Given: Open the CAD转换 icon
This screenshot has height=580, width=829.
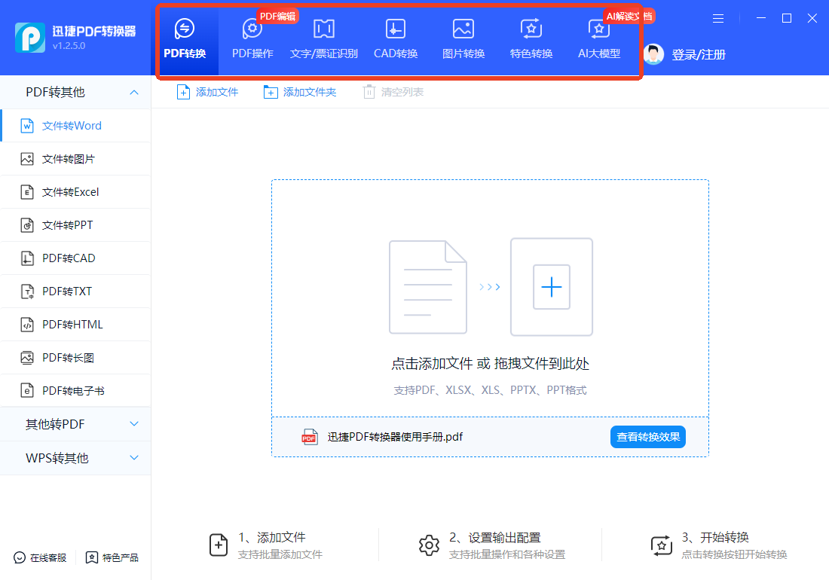Looking at the screenshot, I should pos(396,29).
